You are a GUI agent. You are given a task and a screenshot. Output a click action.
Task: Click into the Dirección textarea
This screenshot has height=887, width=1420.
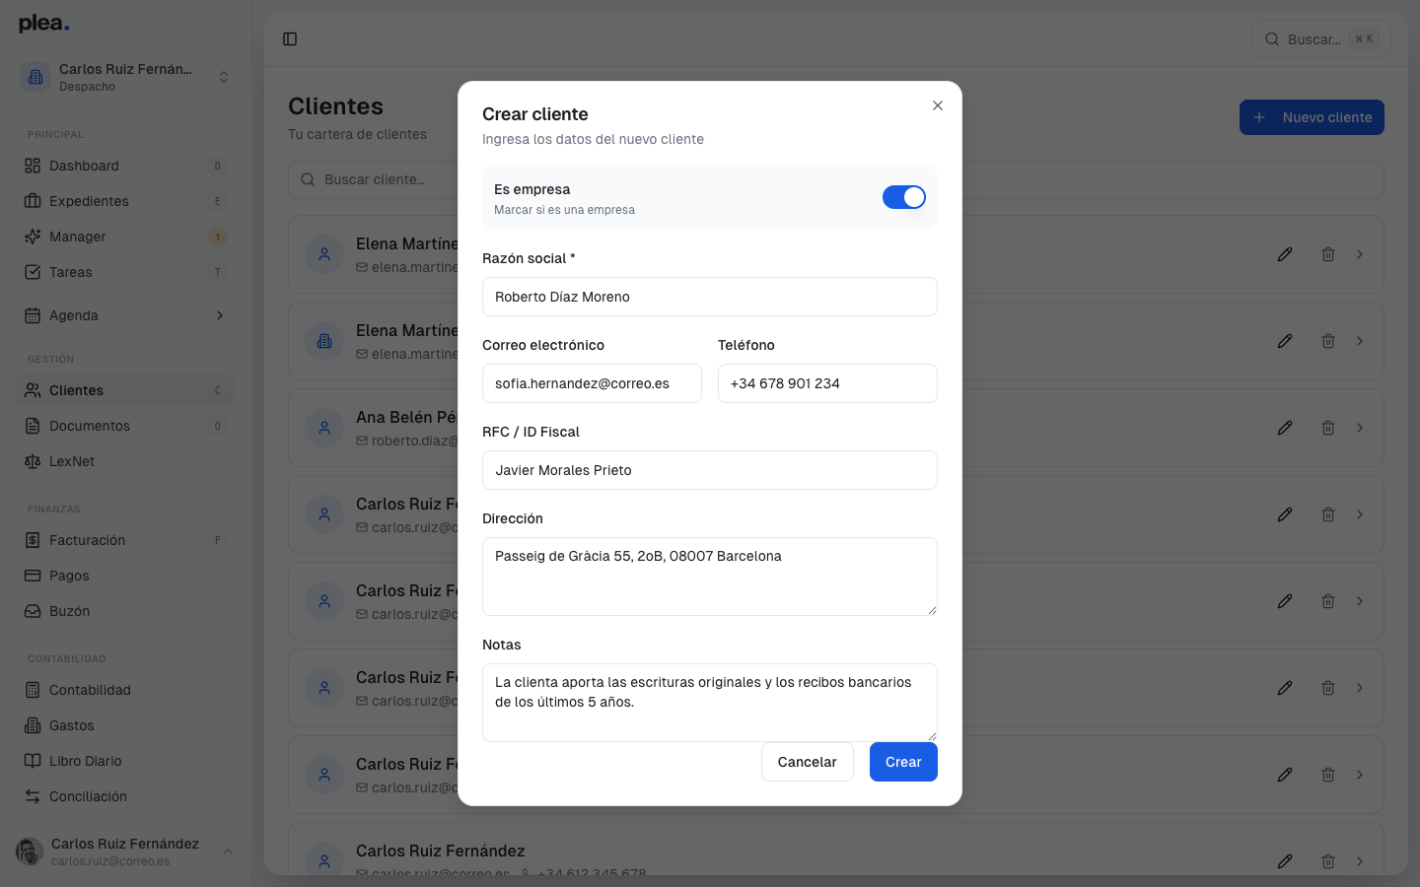pos(710,577)
